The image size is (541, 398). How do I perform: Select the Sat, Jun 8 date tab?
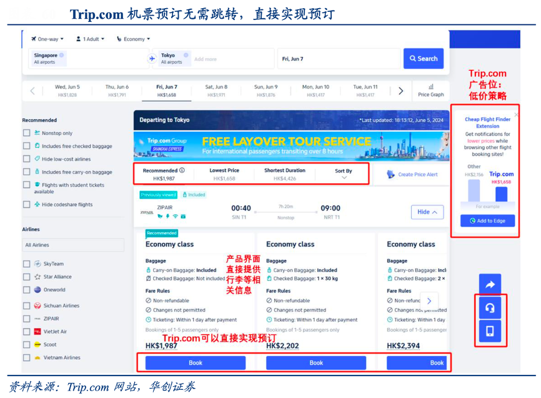[216, 91]
